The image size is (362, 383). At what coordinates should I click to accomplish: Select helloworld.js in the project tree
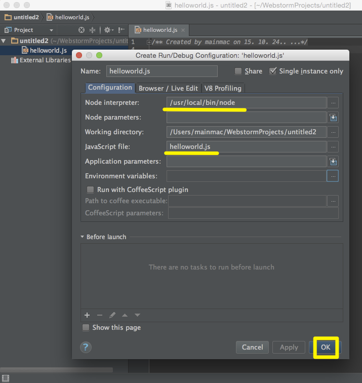point(48,50)
